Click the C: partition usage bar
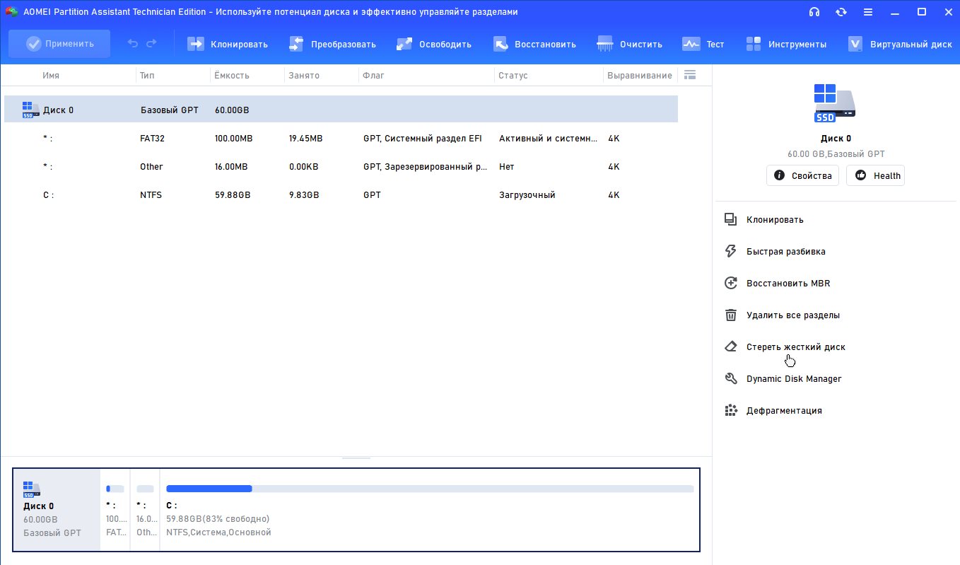 (x=429, y=489)
